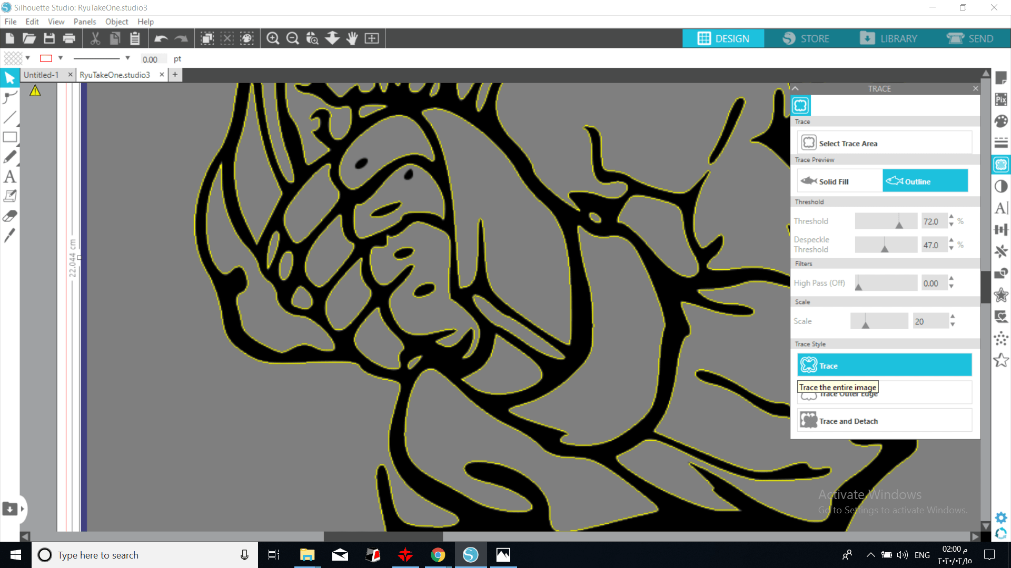Switch to the STORE tab
Image resolution: width=1011 pixels, height=568 pixels.
806,38
